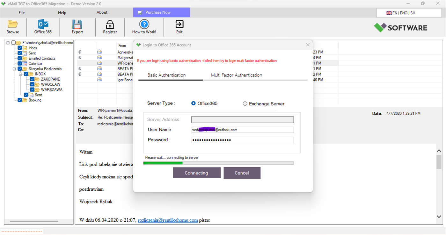Switch to the Multi Factor Authentication tab
446x235 pixels.
pyautogui.click(x=236, y=75)
